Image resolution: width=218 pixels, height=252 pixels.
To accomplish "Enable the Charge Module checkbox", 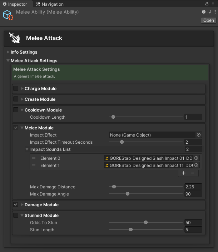I will click(16, 89).
